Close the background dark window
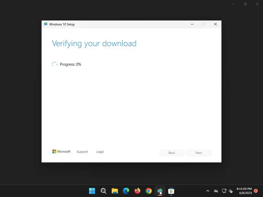Viewport: 263px width, 197px height. pos(257,4)
